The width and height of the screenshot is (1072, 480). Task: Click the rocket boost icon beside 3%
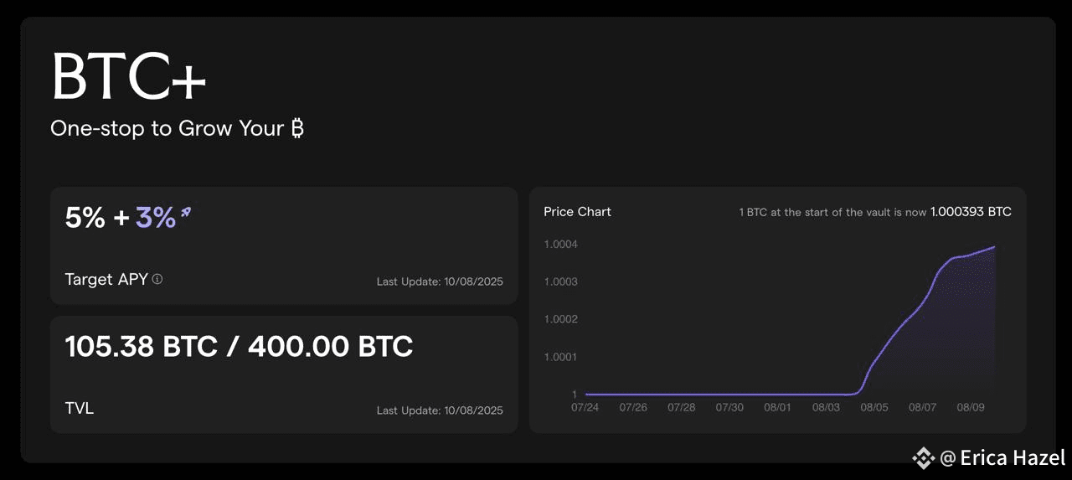tap(186, 214)
